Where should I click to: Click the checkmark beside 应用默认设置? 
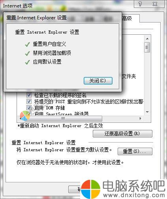[27, 62]
